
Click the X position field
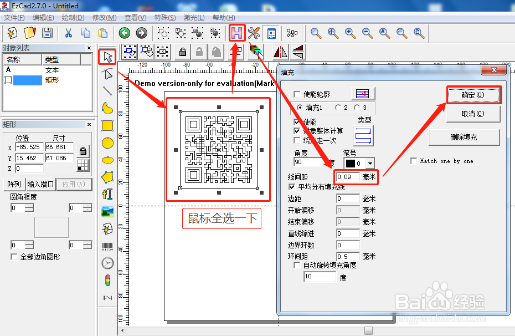pos(29,147)
